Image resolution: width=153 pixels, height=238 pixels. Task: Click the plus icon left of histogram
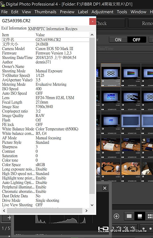pyautogui.click(x=9, y=218)
